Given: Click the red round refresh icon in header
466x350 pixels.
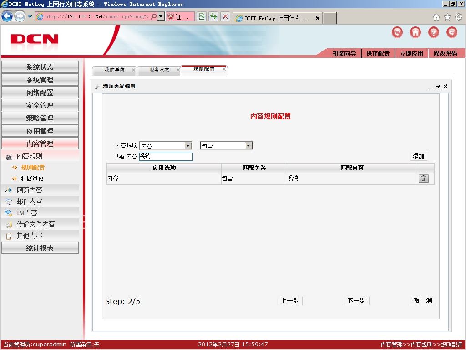Looking at the screenshot, I should pyautogui.click(x=397, y=32).
